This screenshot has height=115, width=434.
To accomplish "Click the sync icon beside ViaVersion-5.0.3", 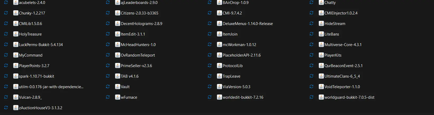I will [209, 87].
